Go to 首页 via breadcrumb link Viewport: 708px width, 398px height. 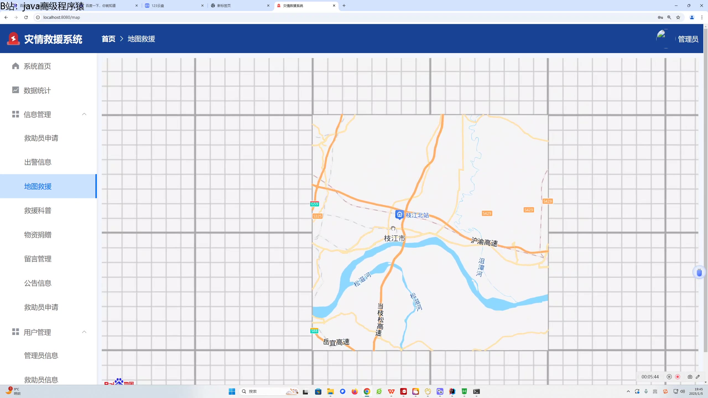click(x=108, y=39)
